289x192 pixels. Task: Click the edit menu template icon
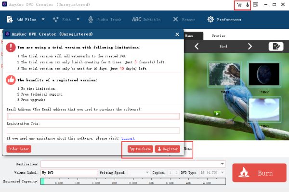[x=276, y=46]
